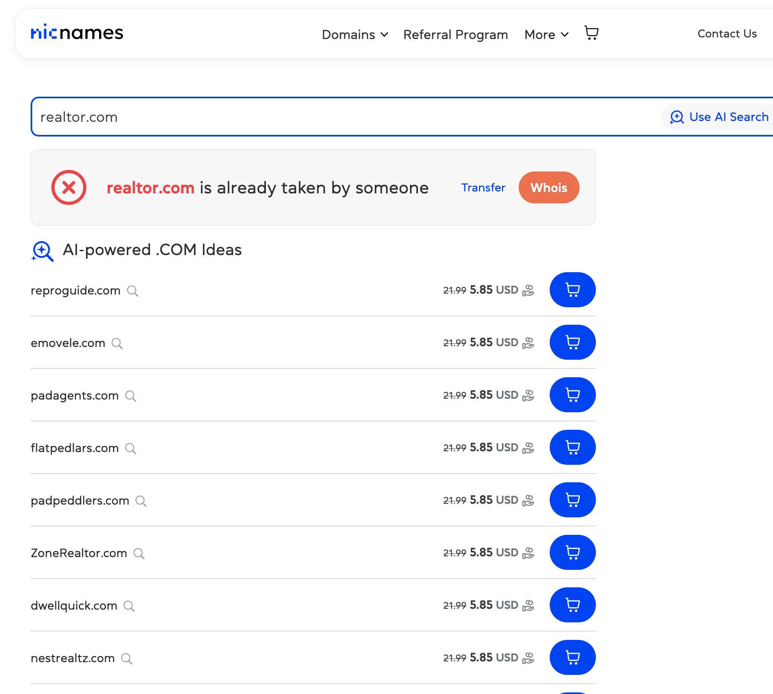Viewport: 773px width, 694px height.
Task: Open the Referral Program page
Action: pyautogui.click(x=455, y=35)
